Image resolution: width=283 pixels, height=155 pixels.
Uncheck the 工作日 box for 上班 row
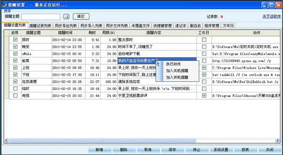tap(204, 68)
